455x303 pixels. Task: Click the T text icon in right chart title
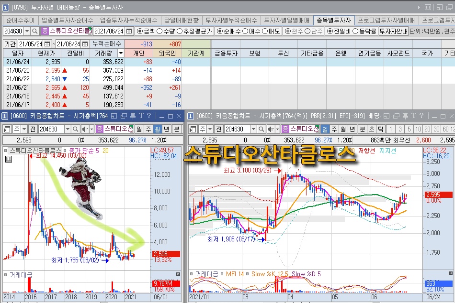pyautogui.click(x=414, y=116)
